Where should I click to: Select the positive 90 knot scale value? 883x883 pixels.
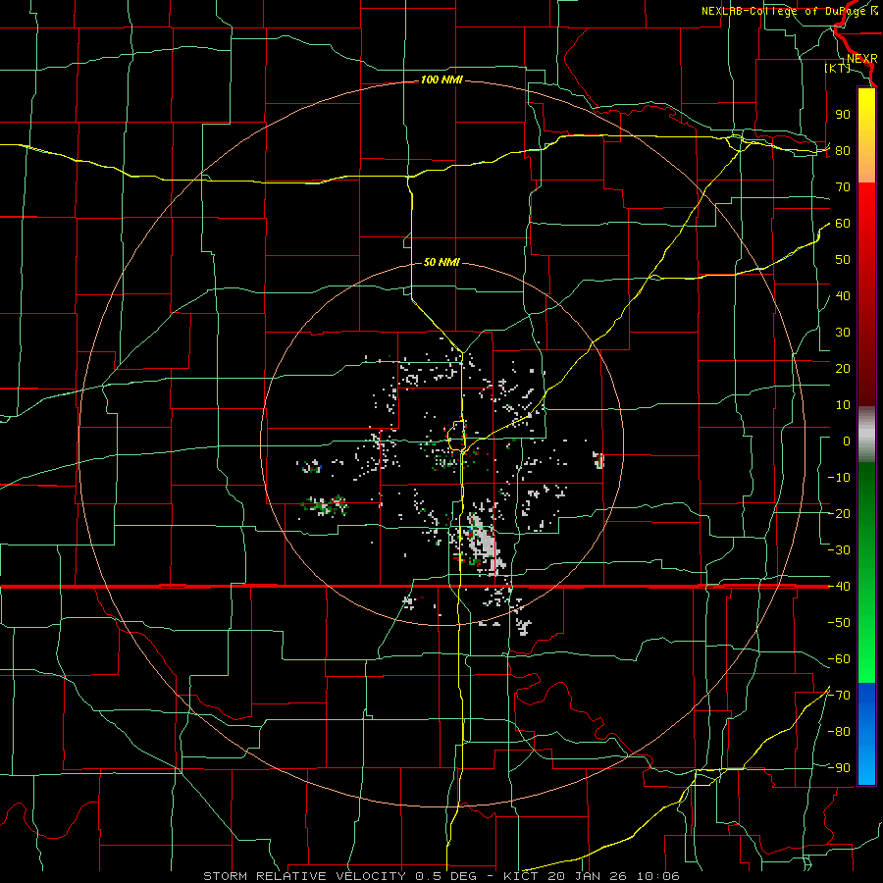(843, 115)
